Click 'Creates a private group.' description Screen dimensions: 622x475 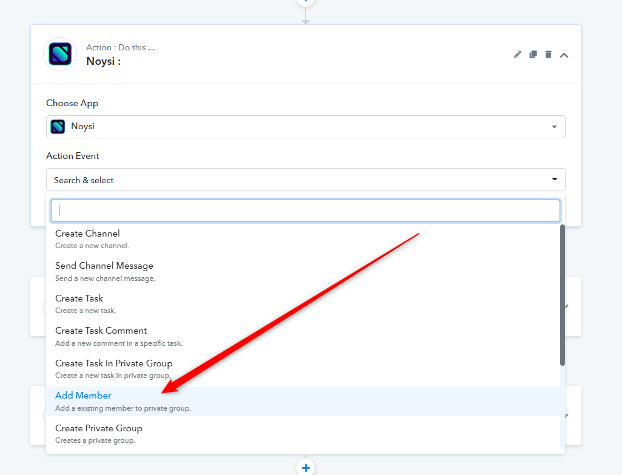(95, 440)
